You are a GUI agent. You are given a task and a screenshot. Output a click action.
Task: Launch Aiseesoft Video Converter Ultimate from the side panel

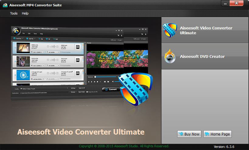point(205,30)
